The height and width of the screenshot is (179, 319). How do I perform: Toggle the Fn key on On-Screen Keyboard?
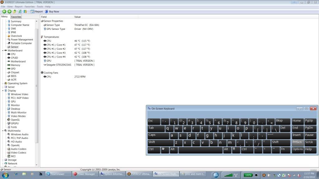pyautogui.click(x=285, y=150)
